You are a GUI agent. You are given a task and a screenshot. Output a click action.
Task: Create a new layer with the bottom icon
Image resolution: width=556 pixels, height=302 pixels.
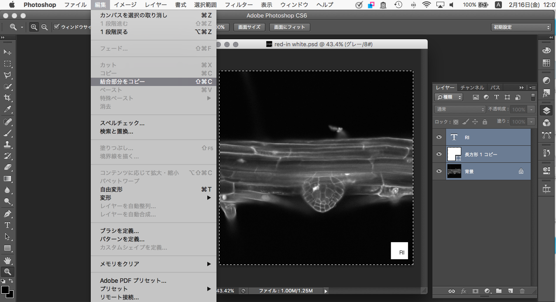pyautogui.click(x=510, y=291)
